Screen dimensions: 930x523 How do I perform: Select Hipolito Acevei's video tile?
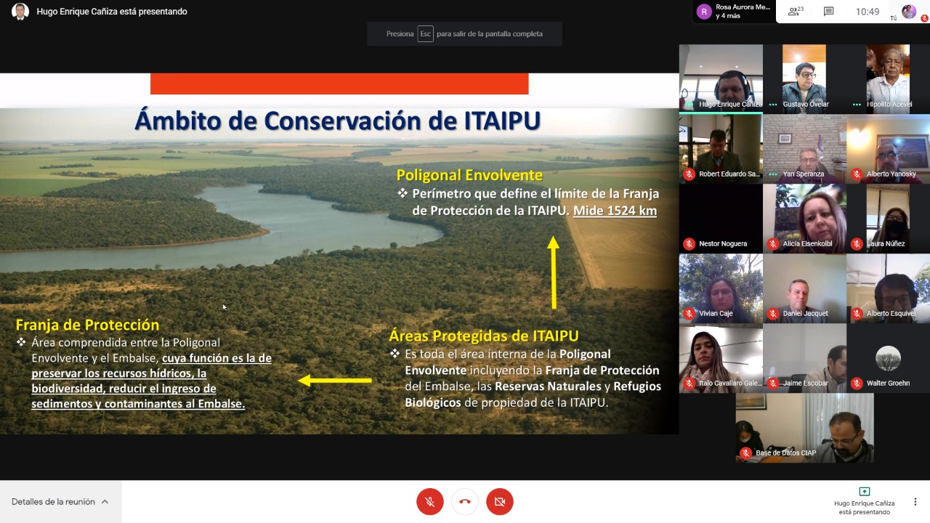[888, 79]
